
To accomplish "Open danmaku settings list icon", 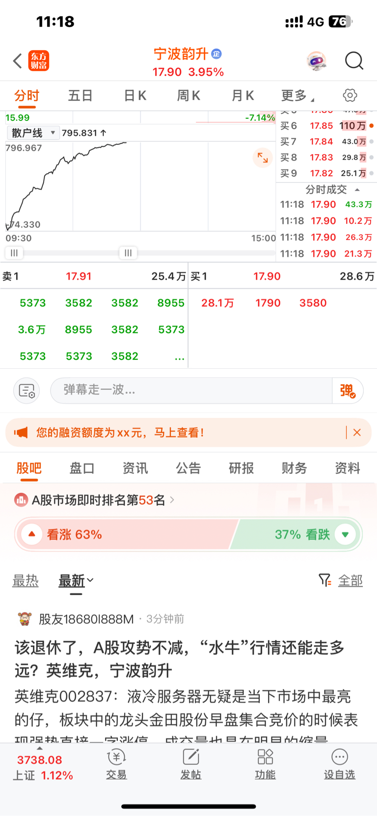I will tap(27, 391).
